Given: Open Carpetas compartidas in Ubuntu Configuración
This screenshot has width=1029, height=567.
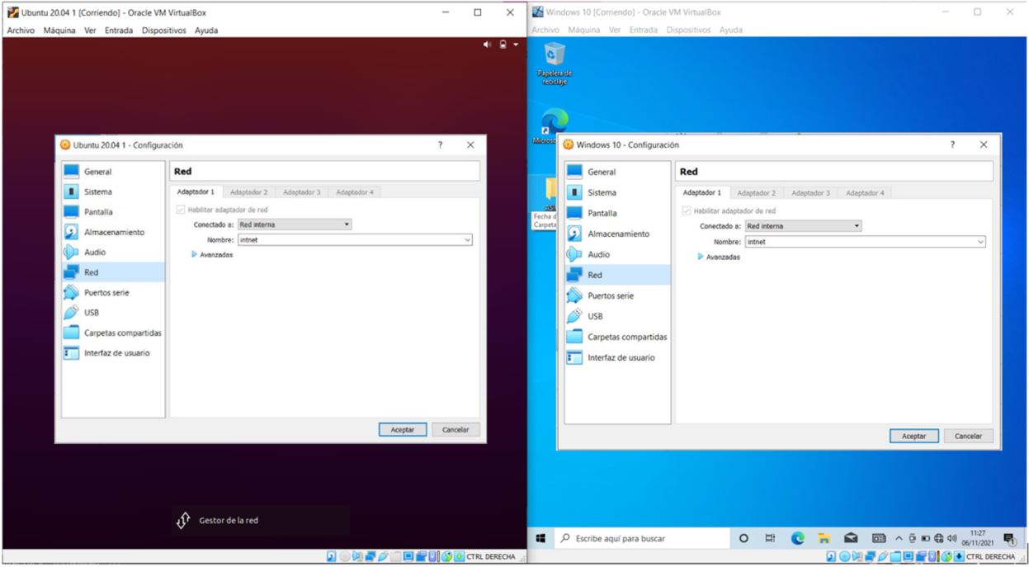Looking at the screenshot, I should click(113, 333).
